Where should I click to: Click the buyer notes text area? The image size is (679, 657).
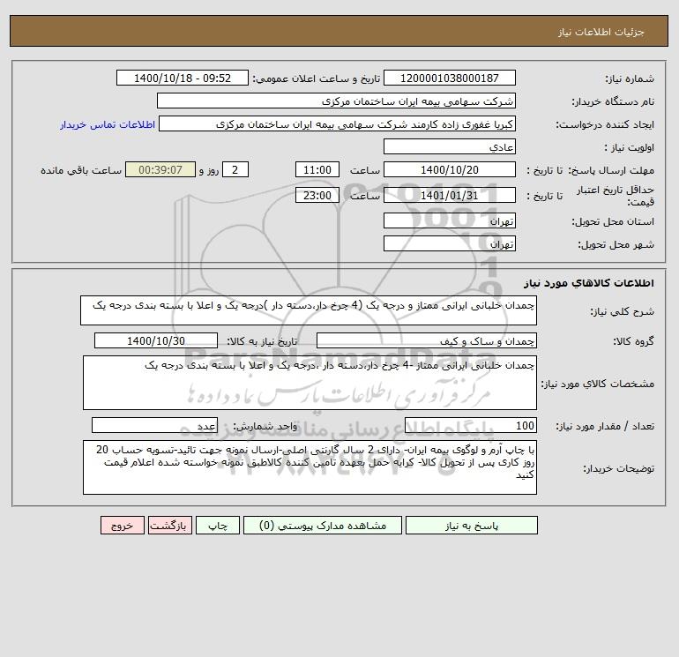coord(310,467)
